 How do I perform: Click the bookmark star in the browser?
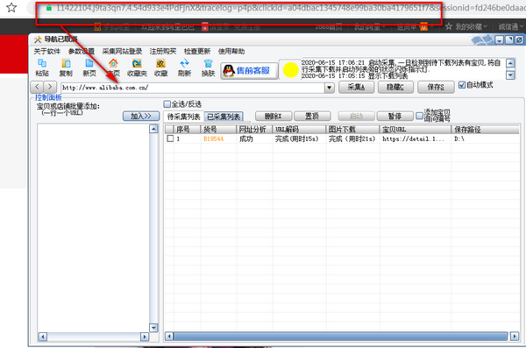coord(11,7)
